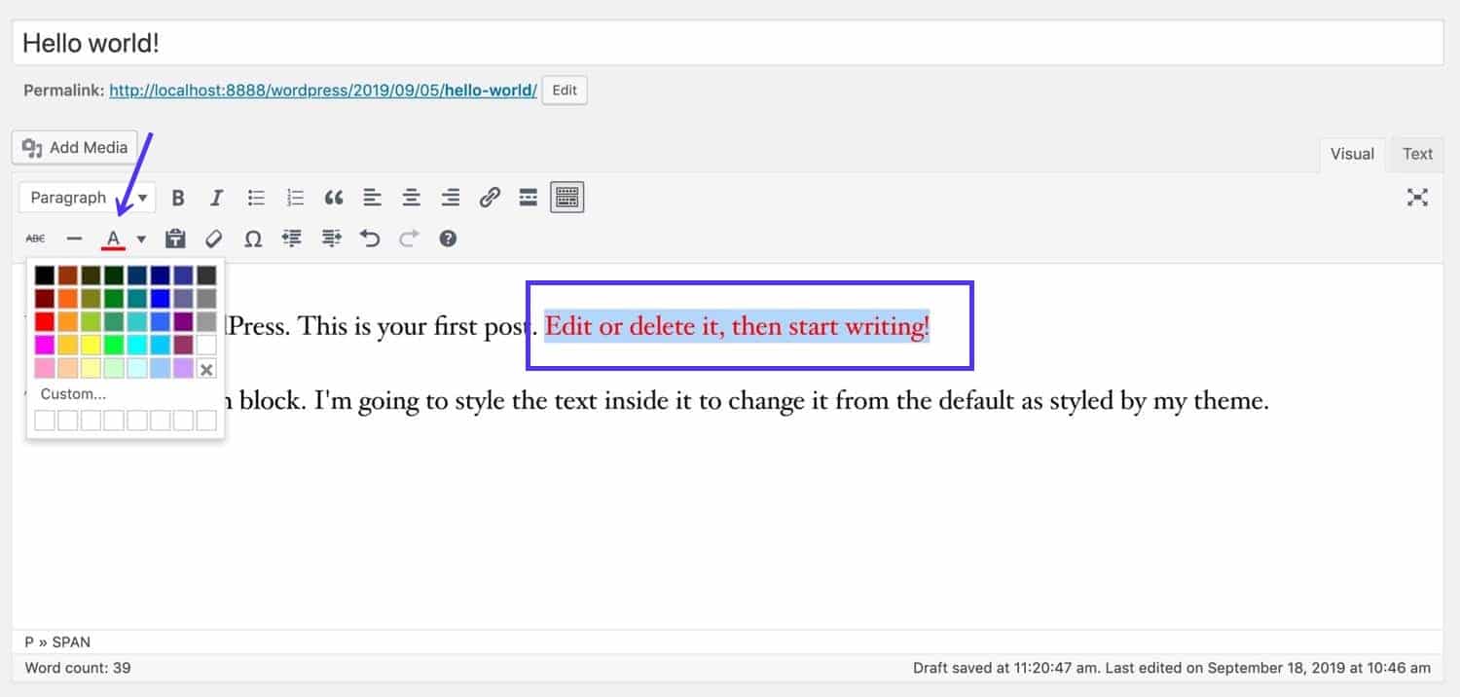Insert a bulleted list

pyautogui.click(x=256, y=197)
